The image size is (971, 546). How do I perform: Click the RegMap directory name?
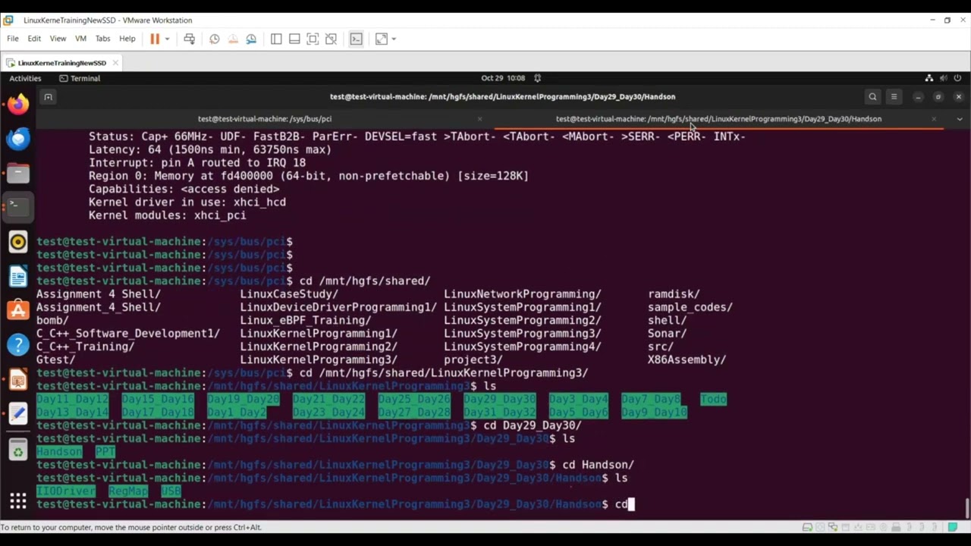click(x=128, y=491)
